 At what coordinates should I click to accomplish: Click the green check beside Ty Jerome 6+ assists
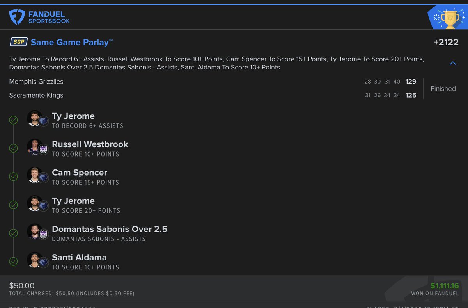point(13,120)
